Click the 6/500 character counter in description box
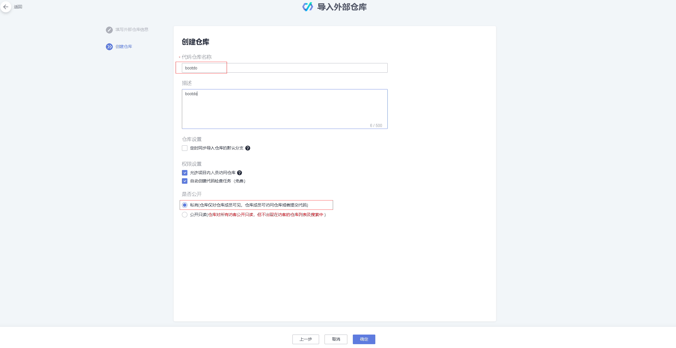676x348 pixels. [x=376, y=126]
